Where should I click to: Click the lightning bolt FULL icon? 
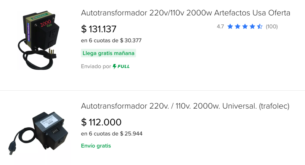(x=114, y=66)
